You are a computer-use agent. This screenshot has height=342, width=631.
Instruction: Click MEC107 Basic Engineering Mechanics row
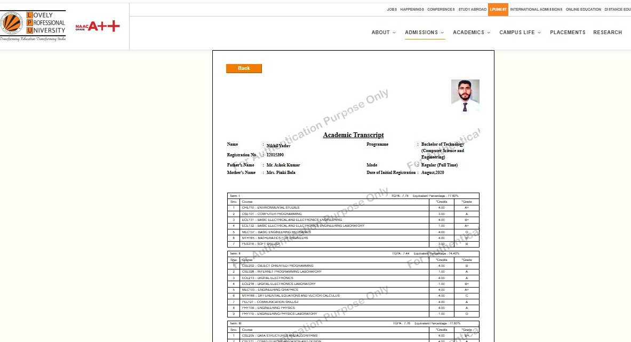(x=353, y=232)
